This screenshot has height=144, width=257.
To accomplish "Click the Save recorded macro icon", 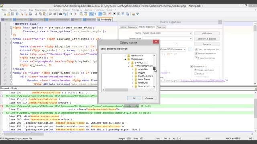I will pos(127,14).
